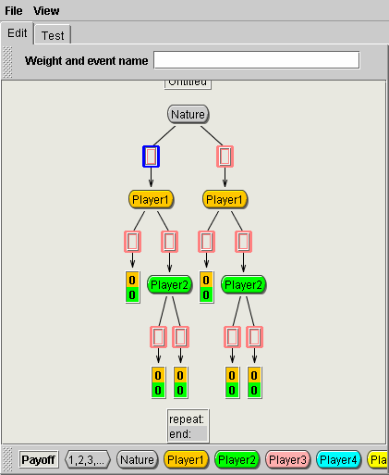Select the right Player1 node in tree

225,199
